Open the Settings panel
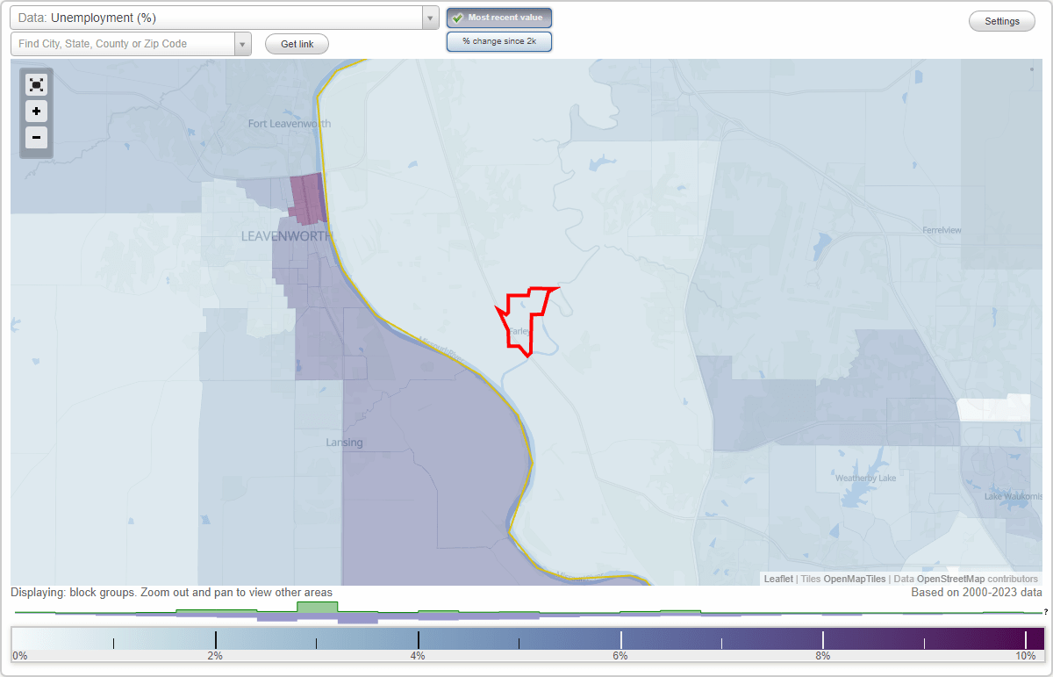 click(1001, 20)
